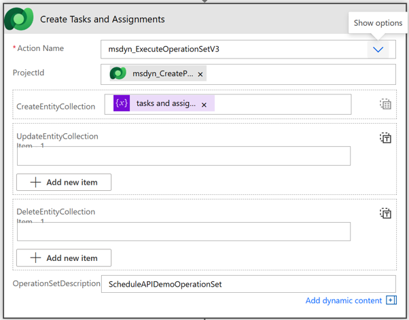Select the tasks and assig... variable token
This screenshot has width=409, height=320.
164,103
